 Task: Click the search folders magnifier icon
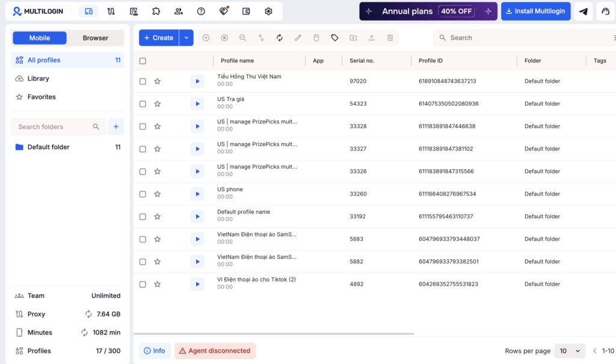pyautogui.click(x=96, y=126)
